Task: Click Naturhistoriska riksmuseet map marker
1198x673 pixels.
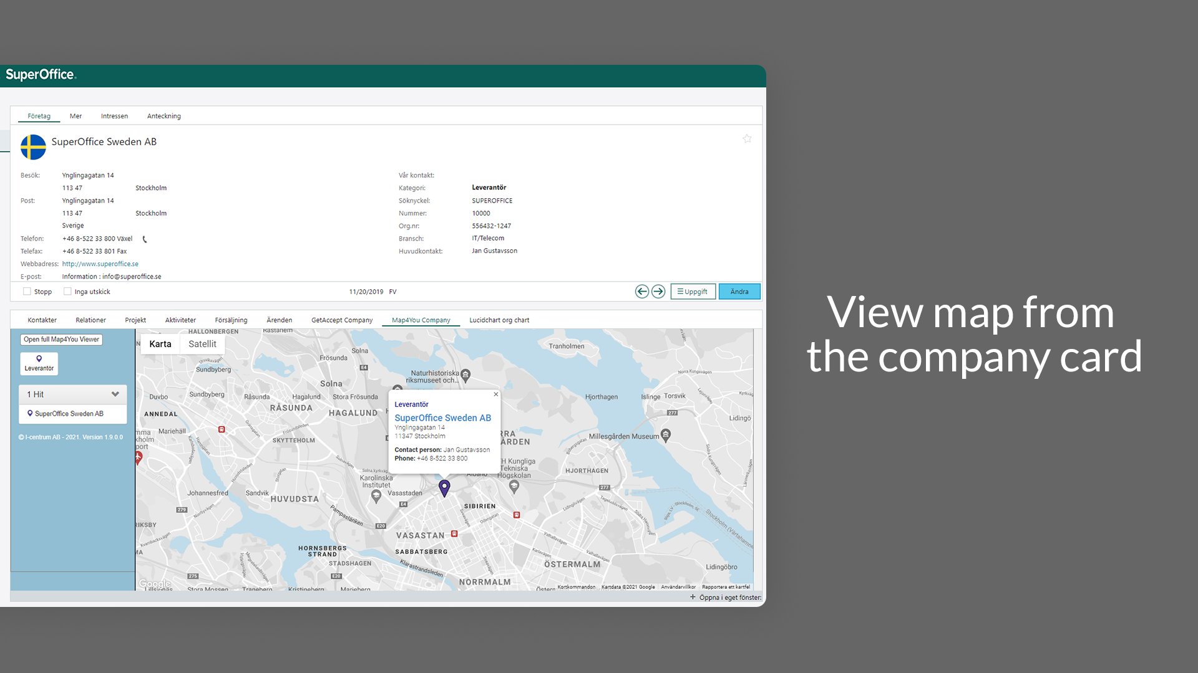Action: 465,375
